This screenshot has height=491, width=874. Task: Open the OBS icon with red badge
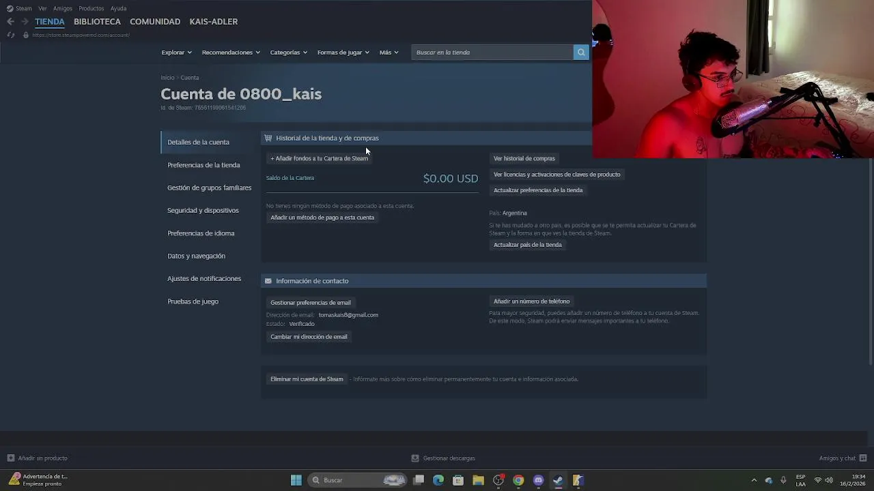click(498, 480)
